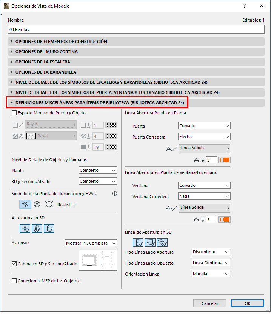This screenshot has height=314, width=271.
Task: Click the orange window line pen color swatch
Action: point(224,220)
